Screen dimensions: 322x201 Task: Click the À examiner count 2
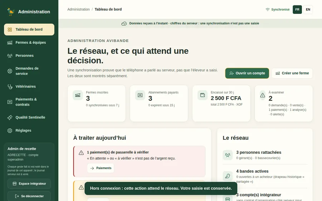(270, 99)
